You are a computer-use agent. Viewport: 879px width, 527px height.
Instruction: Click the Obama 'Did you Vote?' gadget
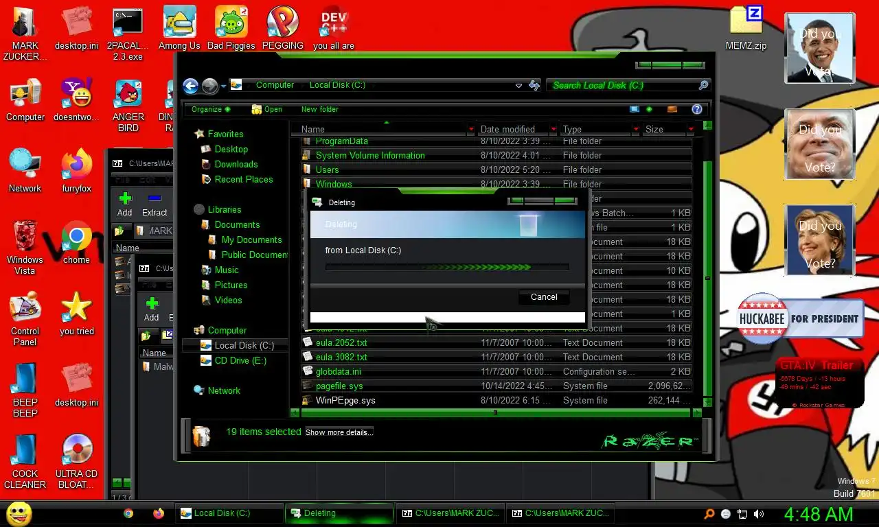point(819,48)
